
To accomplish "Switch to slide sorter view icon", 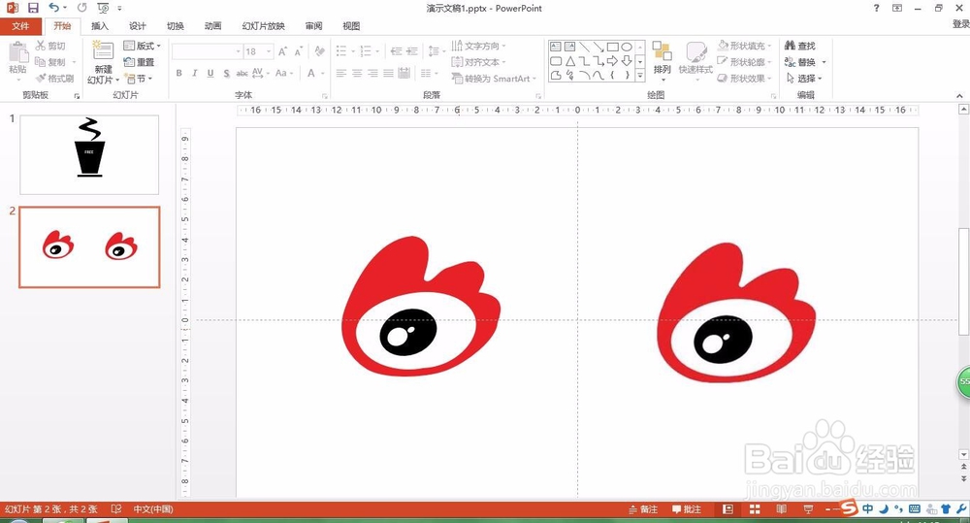I will (x=755, y=508).
